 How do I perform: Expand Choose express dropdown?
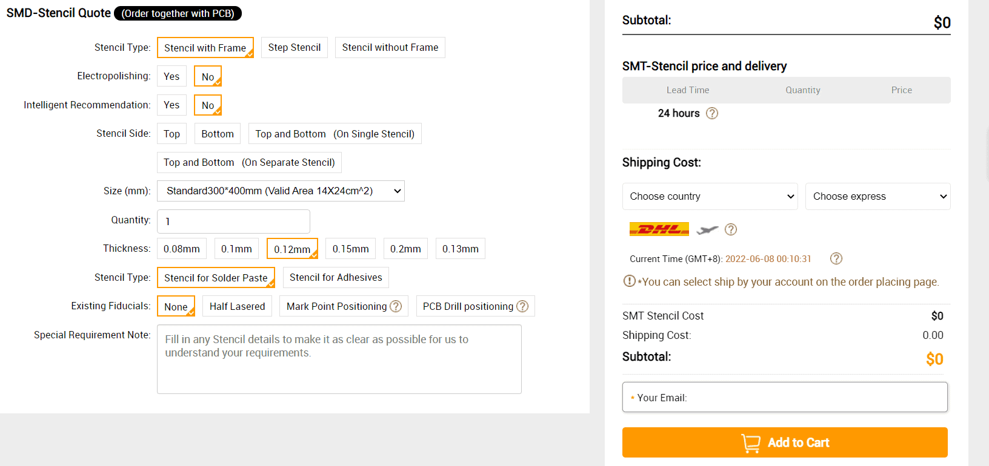(x=878, y=196)
